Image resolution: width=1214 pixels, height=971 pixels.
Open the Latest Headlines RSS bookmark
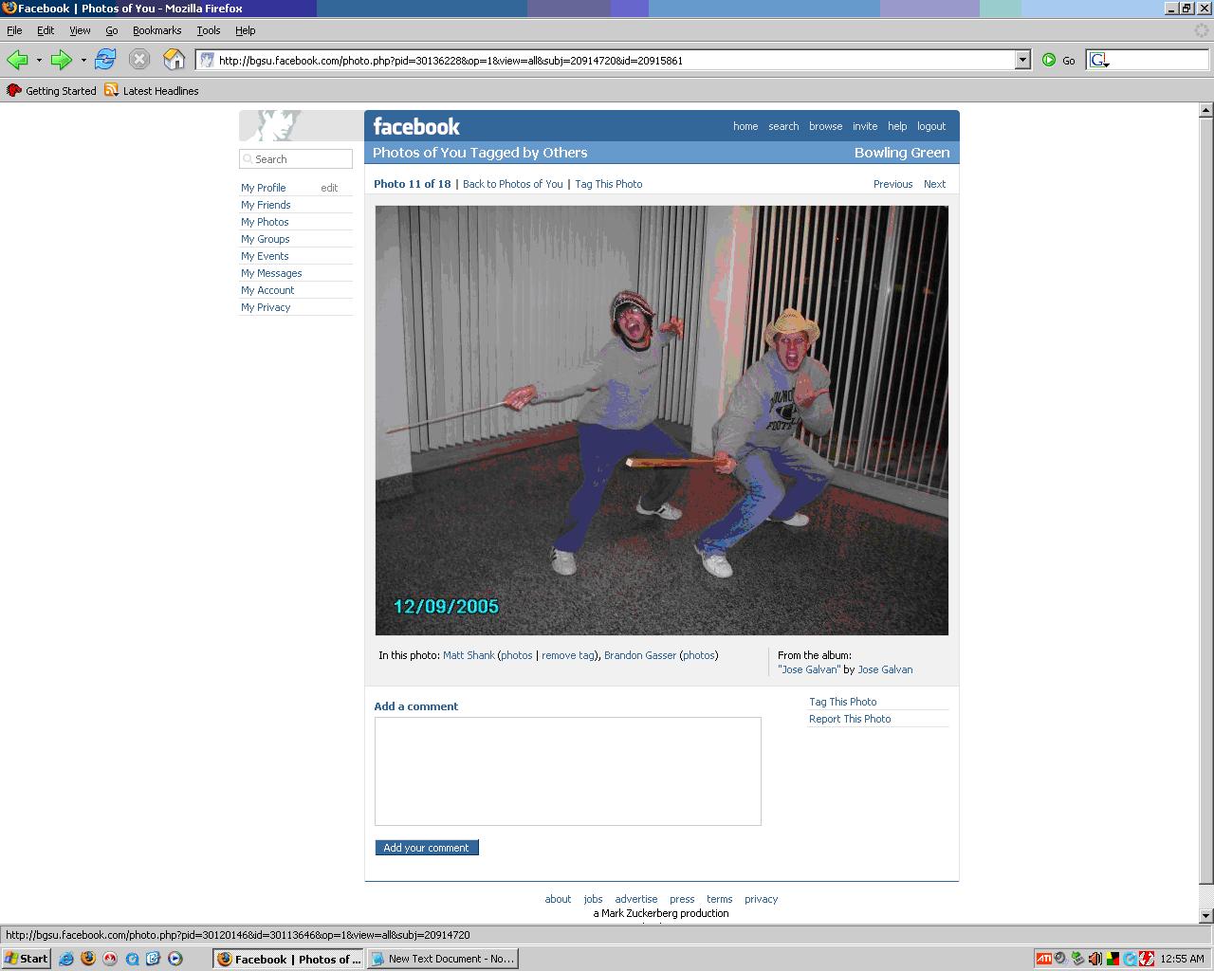click(x=152, y=91)
